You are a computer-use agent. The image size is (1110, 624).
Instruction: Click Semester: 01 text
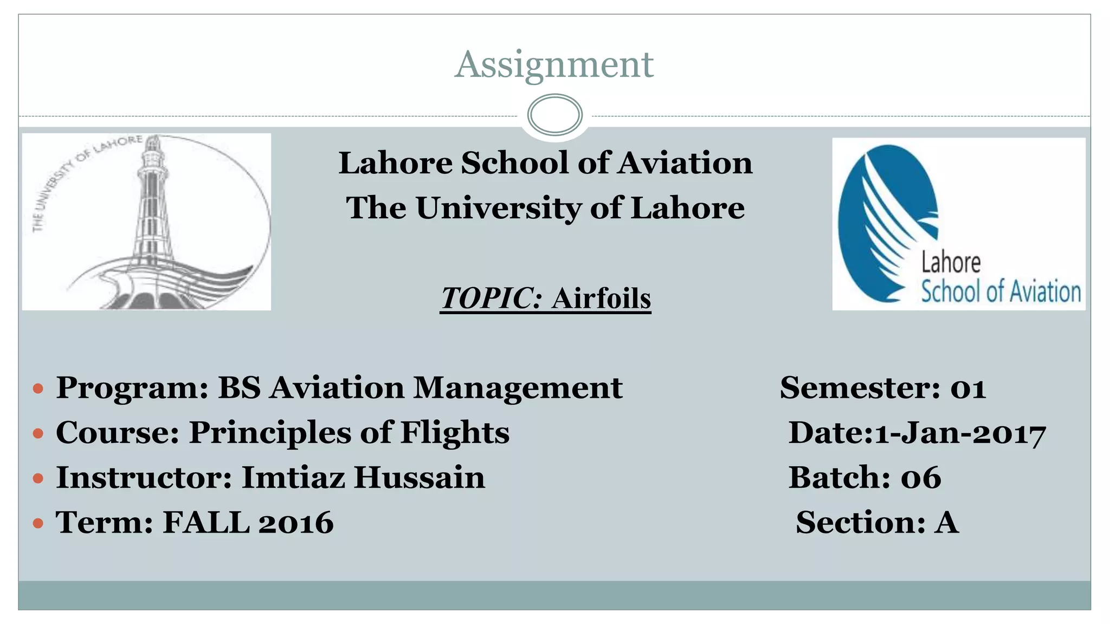(882, 388)
